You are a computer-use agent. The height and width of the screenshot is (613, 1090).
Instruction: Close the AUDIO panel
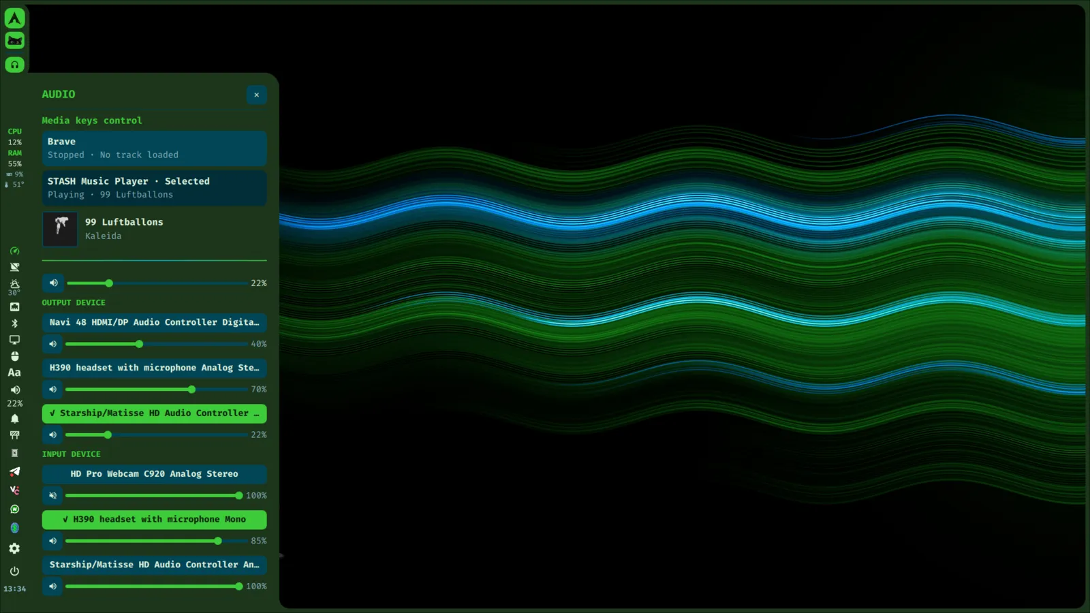coord(256,95)
